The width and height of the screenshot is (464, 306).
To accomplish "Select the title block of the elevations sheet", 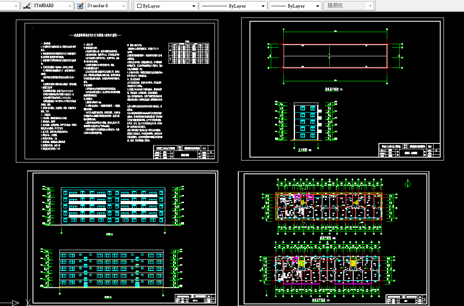I will tap(195, 298).
